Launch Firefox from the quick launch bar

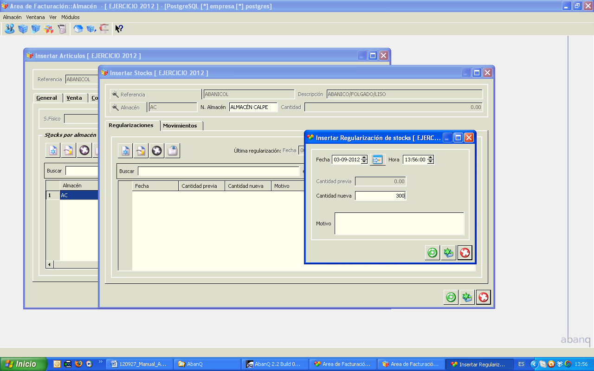click(x=78, y=364)
